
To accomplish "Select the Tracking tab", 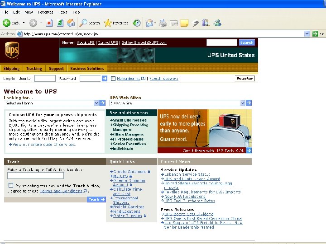I will coord(34,69).
